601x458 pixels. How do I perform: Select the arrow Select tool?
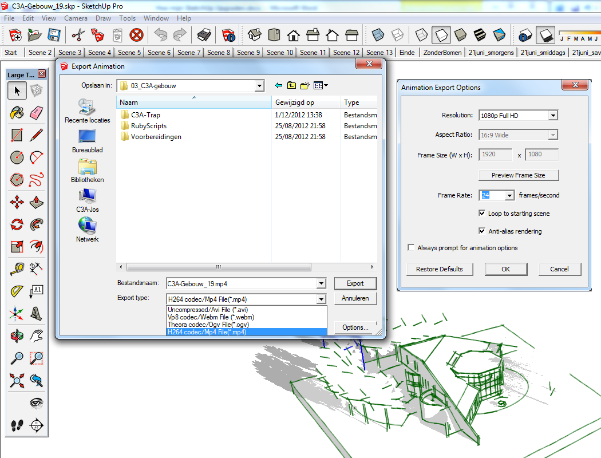click(17, 91)
